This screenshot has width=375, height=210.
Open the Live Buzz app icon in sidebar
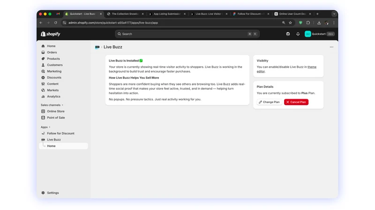(43, 140)
